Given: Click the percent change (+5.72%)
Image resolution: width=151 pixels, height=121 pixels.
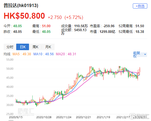Looking at the screenshot, I should click(74, 18).
